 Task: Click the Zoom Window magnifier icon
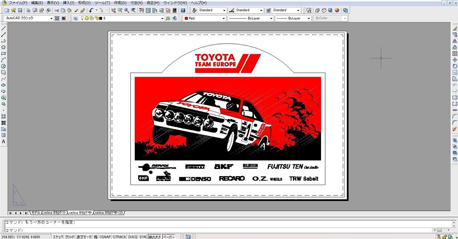(x=127, y=10)
